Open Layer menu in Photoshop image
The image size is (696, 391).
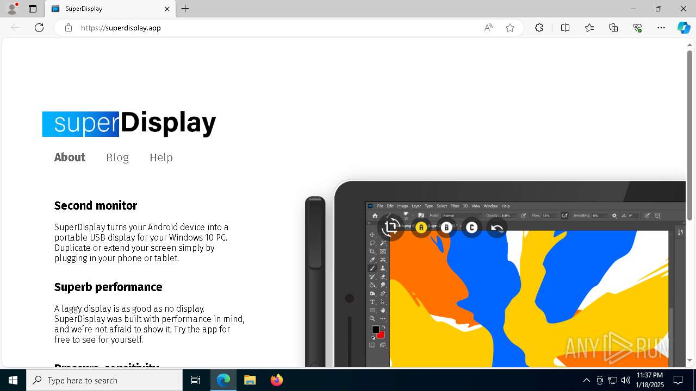416,206
